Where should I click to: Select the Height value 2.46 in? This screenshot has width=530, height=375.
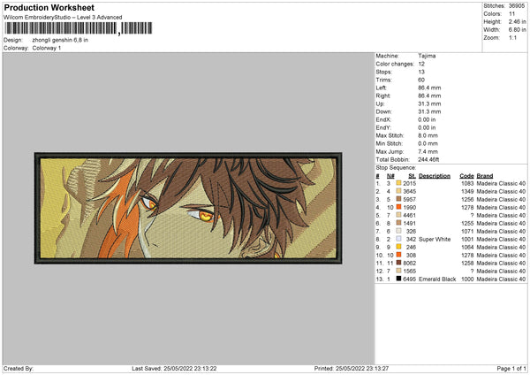tap(517, 21)
